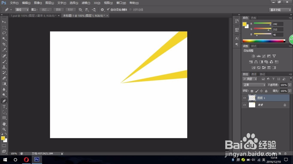Open the 滤镜(T) menu
Image resolution: width=293 pixels, height=164 pixels.
tap(86, 3)
